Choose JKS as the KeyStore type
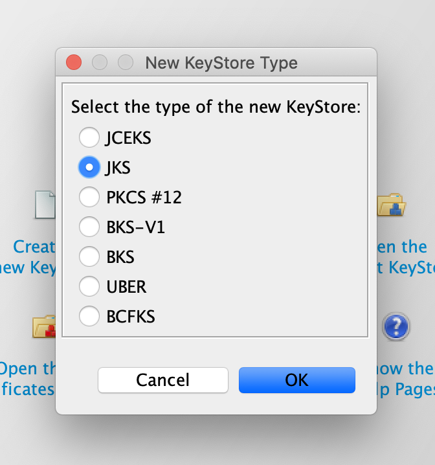Image resolution: width=435 pixels, height=465 pixels. coord(89,167)
